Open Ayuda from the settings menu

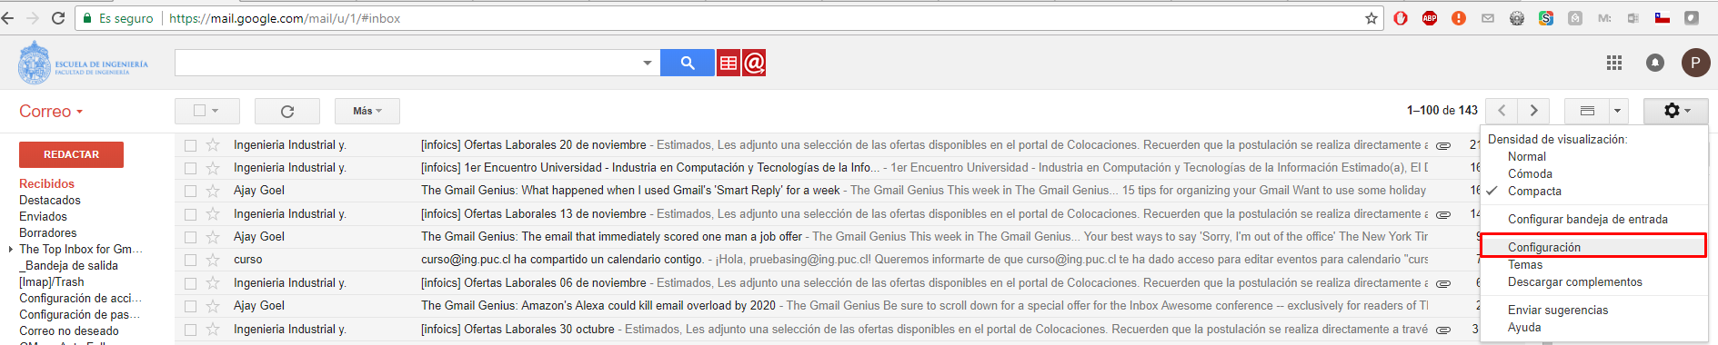click(1524, 327)
